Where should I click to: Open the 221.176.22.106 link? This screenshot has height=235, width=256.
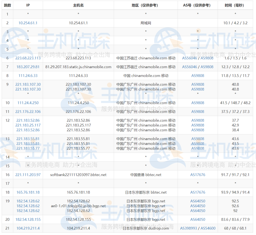(x=28, y=112)
